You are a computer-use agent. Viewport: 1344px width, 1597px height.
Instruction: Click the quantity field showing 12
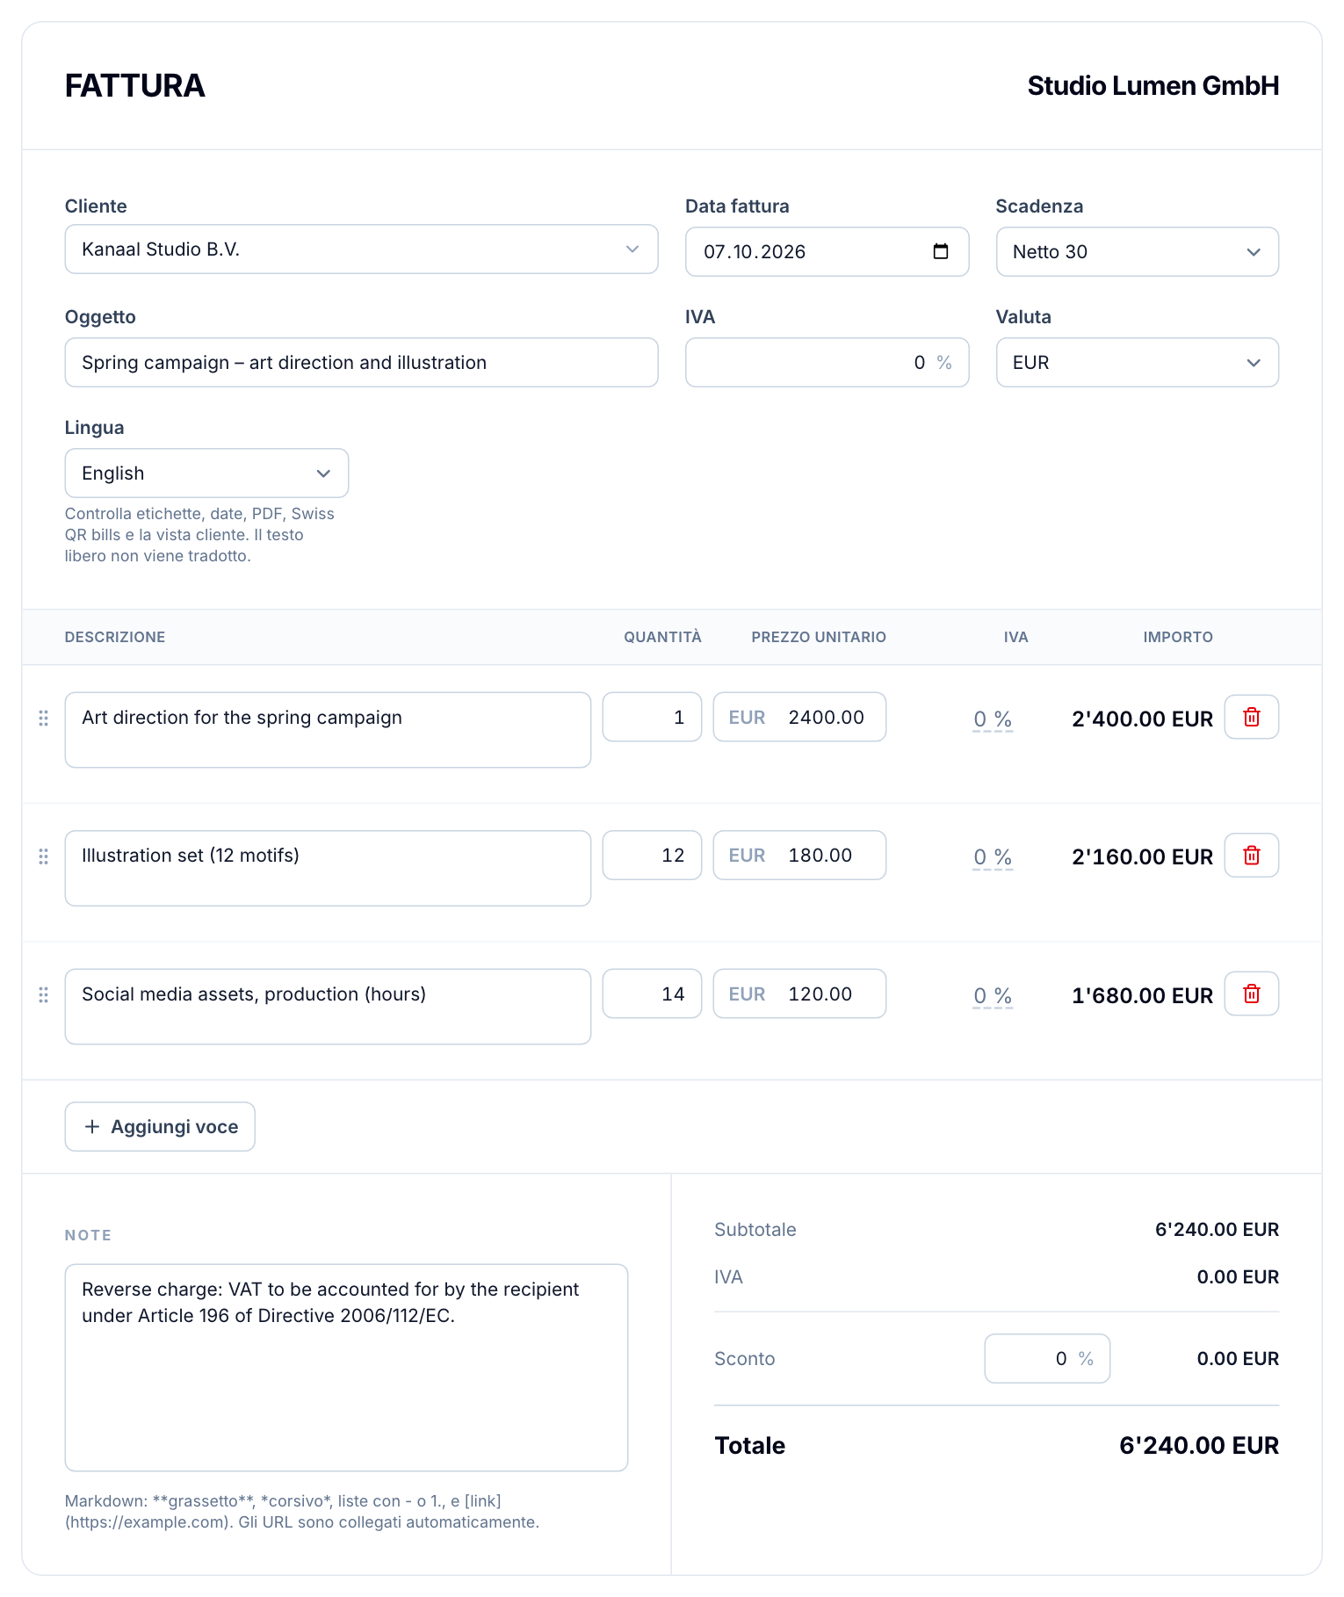click(x=652, y=855)
